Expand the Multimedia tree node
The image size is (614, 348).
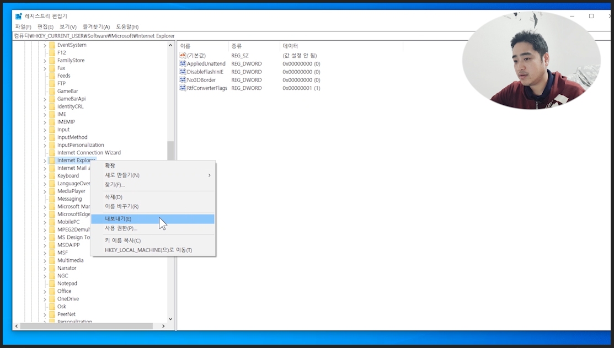coord(45,261)
